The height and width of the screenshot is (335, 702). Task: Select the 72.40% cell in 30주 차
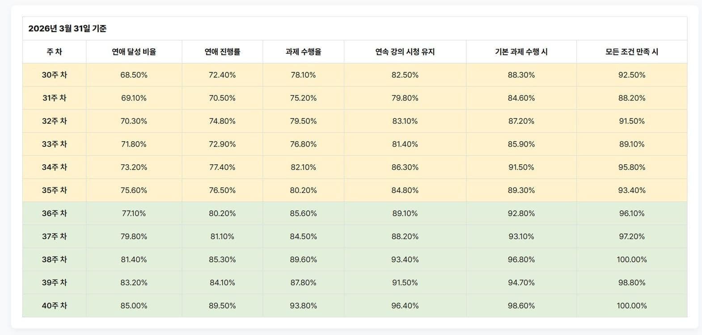click(222, 75)
